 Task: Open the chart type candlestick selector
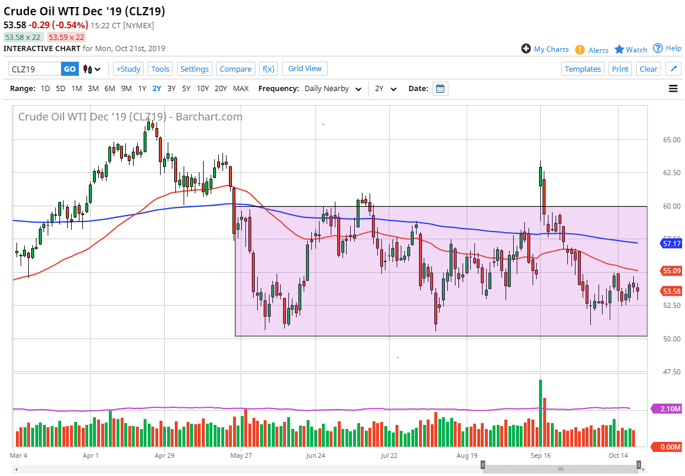pos(92,69)
